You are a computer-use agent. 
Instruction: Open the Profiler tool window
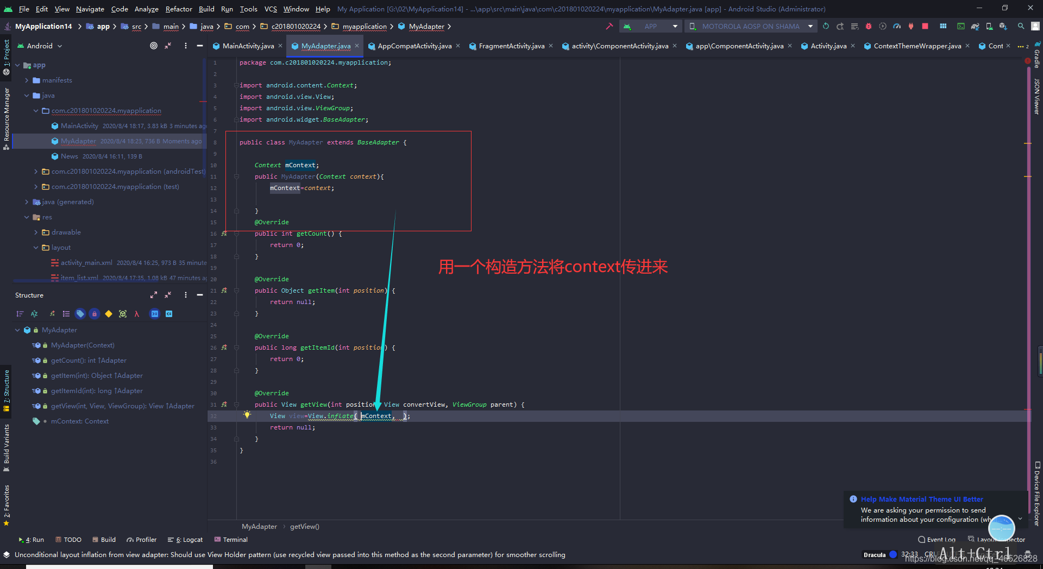tap(142, 540)
